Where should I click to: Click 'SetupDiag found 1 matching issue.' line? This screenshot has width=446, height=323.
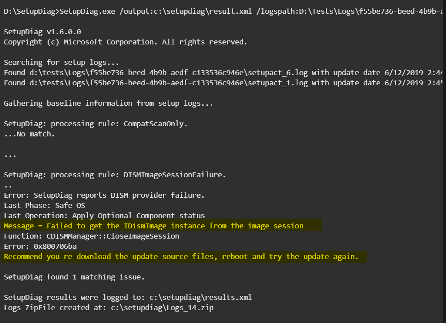click(74, 277)
